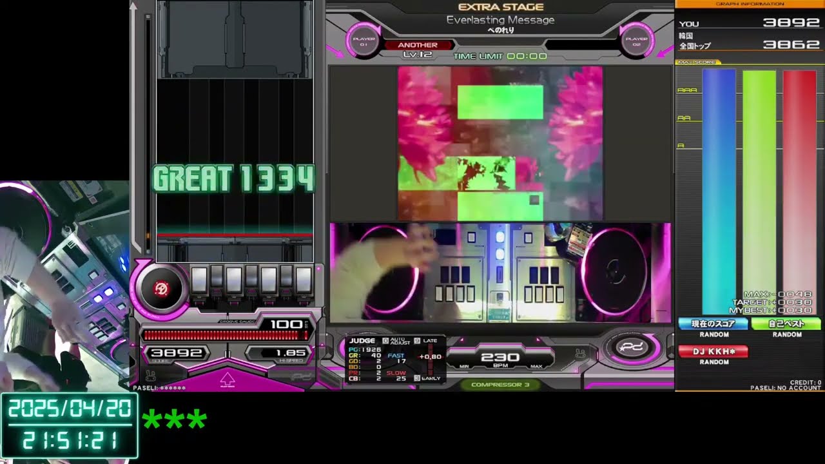Click the rabbit icon beside BPM display
The height and width of the screenshot is (464, 825).
click(580, 353)
